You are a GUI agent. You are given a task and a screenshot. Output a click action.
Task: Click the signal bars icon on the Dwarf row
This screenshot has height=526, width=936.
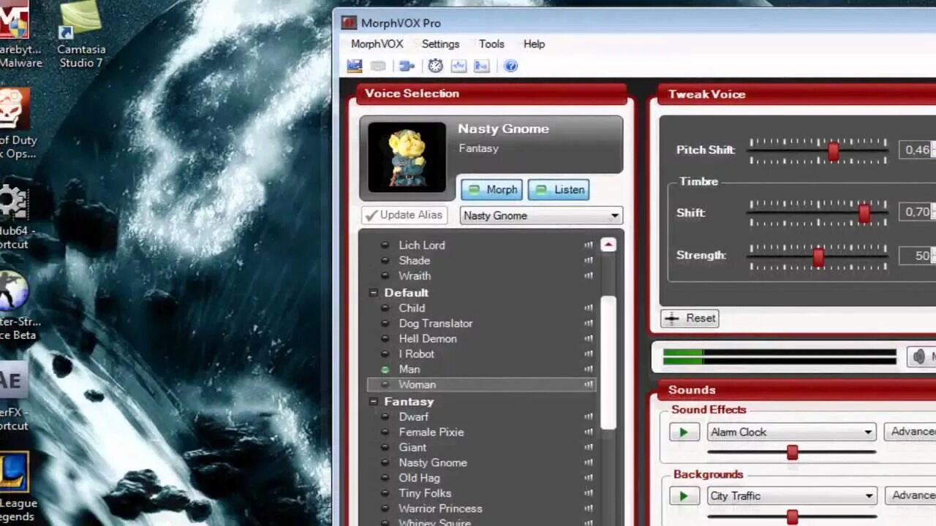[x=589, y=417]
